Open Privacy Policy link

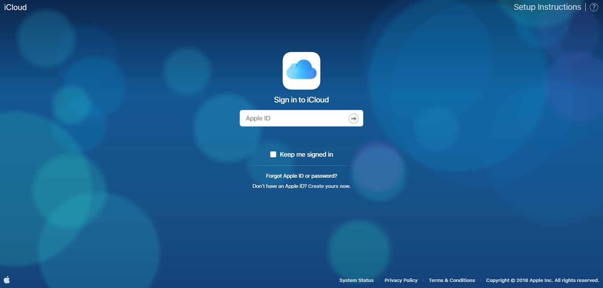401,280
